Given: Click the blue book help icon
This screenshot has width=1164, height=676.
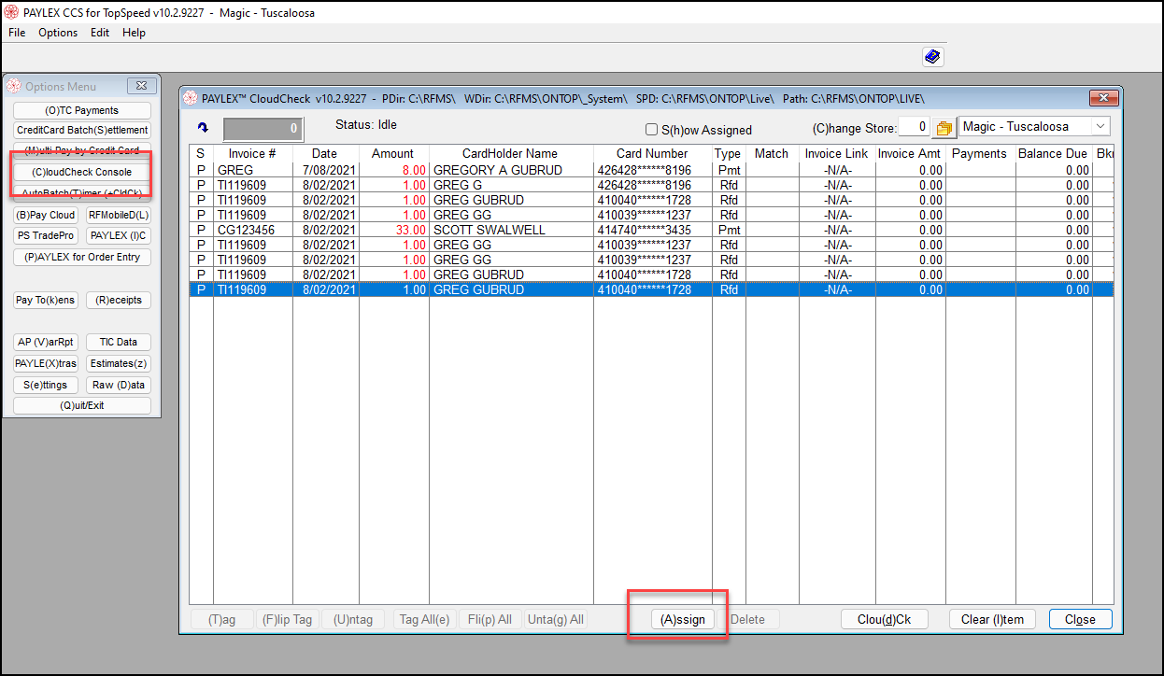Looking at the screenshot, I should (932, 57).
